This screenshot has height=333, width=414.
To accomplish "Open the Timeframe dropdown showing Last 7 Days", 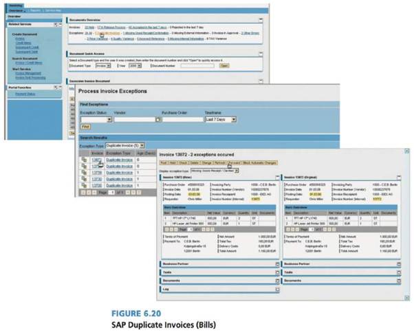I will click(235, 120).
